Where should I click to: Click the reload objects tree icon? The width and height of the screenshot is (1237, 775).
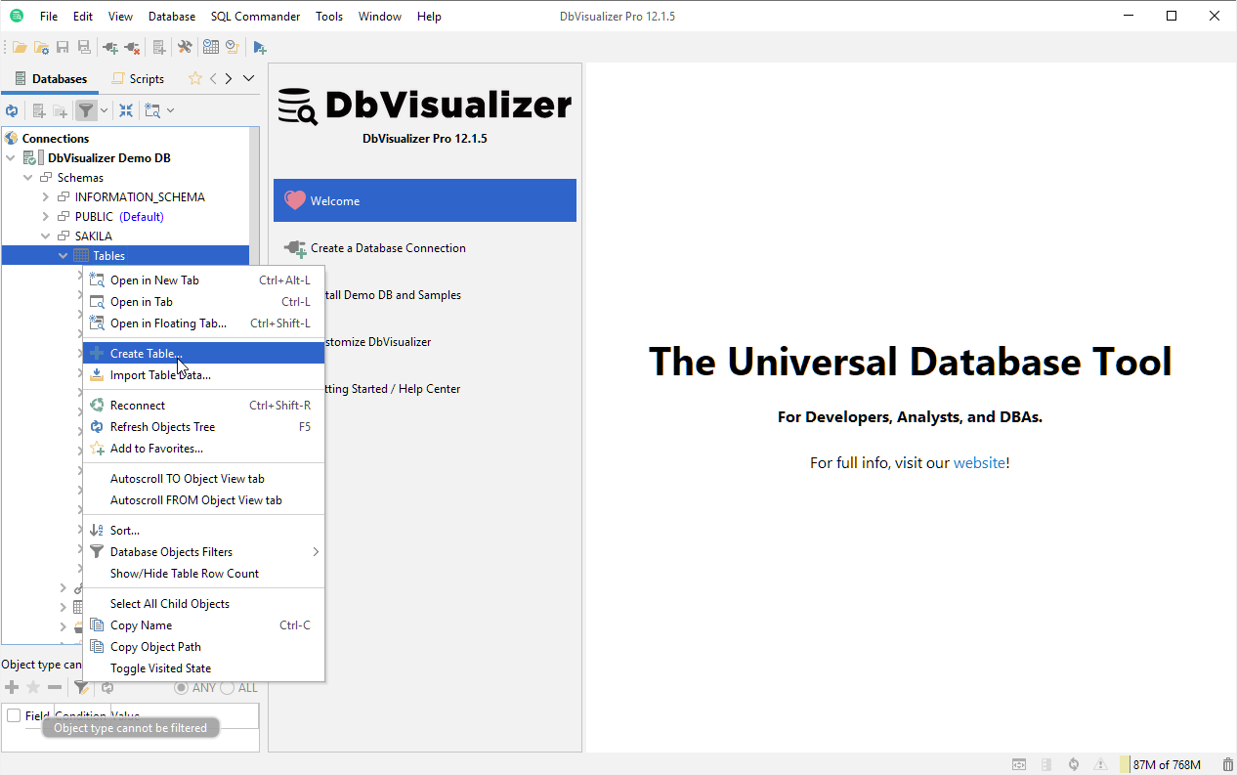pyautogui.click(x=12, y=110)
